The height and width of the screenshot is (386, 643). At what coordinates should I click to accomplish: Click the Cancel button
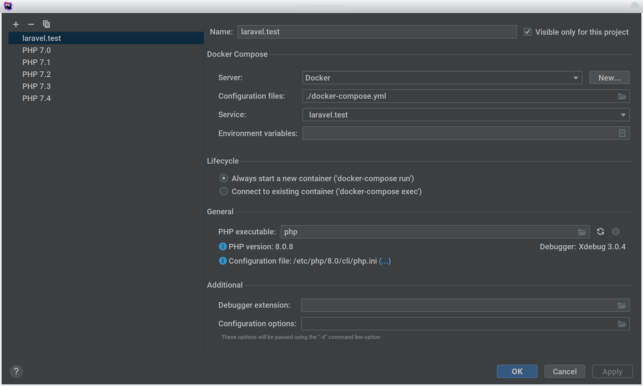[564, 371]
